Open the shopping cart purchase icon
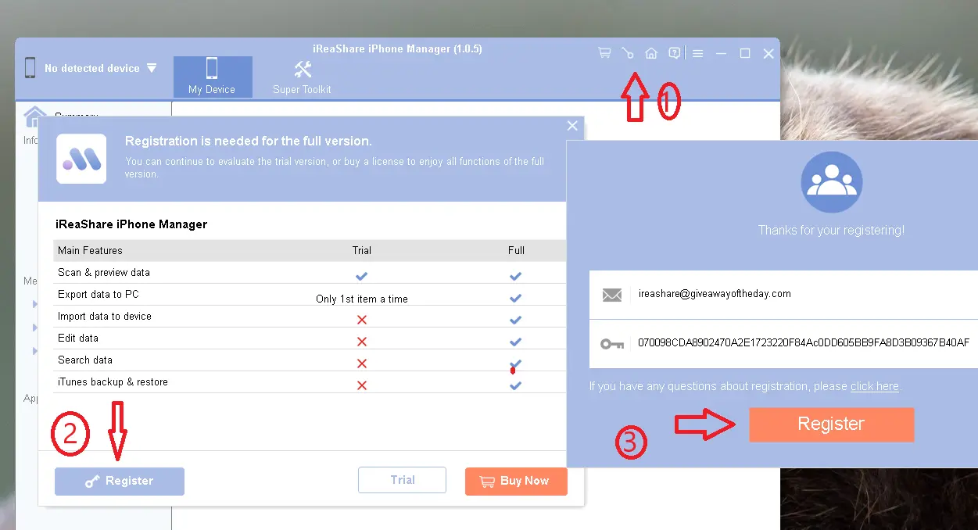 tap(604, 53)
